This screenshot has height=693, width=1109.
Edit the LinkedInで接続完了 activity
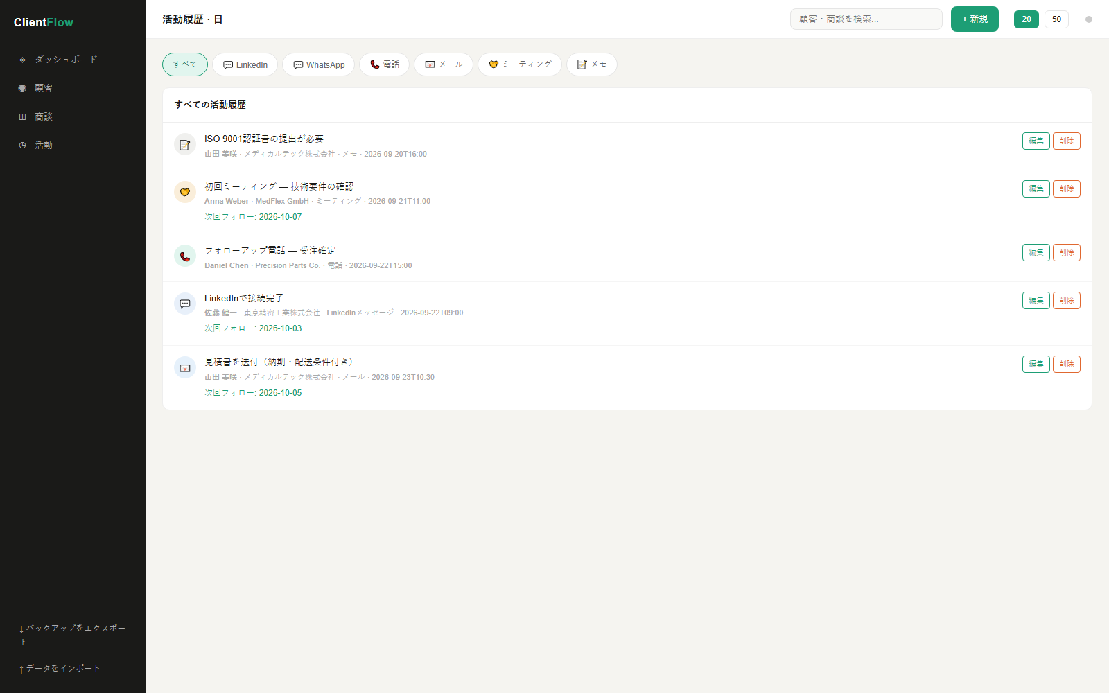[1036, 300]
